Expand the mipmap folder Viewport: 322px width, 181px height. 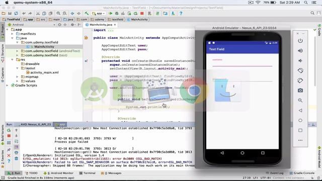17,77
